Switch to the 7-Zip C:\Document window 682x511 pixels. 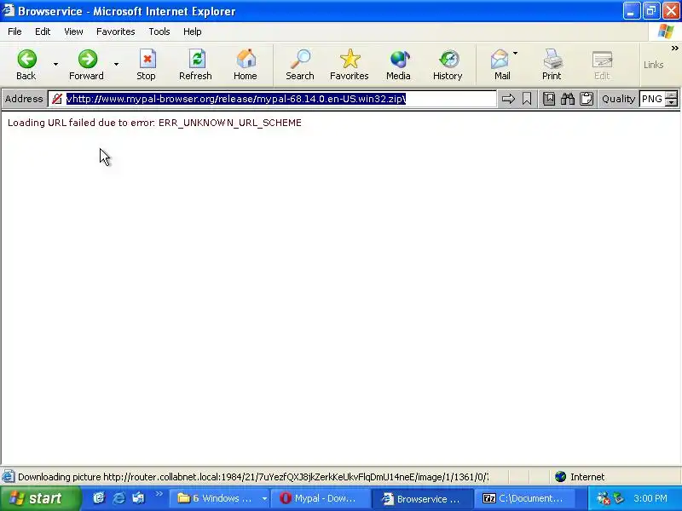524,498
